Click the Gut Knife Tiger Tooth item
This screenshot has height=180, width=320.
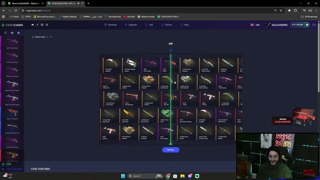pos(128,115)
